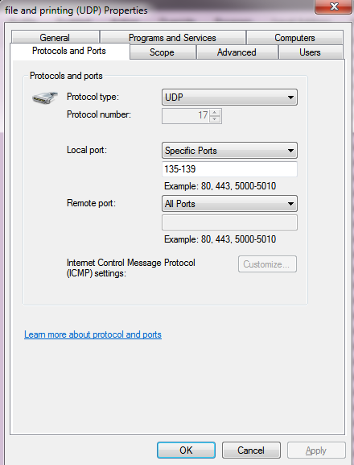Confirm changes with the OK button
354x465 pixels.
[186, 450]
